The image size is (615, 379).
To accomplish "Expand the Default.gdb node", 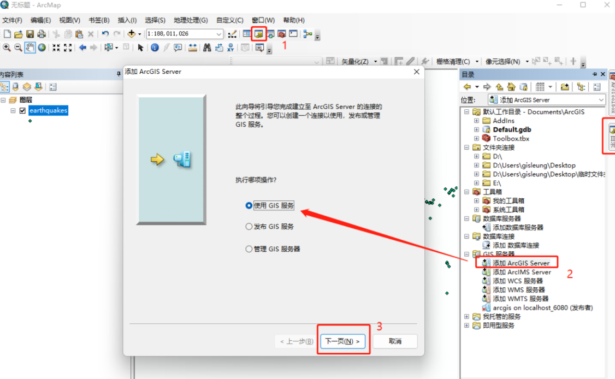I will pyautogui.click(x=476, y=129).
